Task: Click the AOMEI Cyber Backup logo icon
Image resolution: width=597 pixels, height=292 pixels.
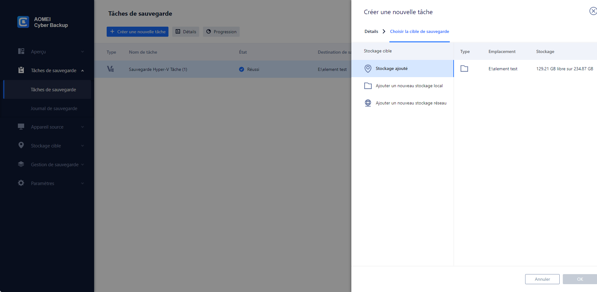Action: point(23,22)
